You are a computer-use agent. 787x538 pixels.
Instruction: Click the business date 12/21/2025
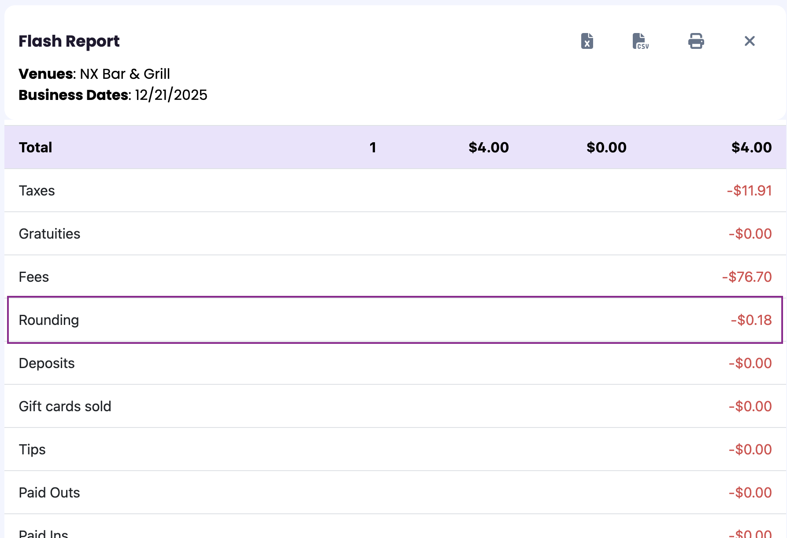[171, 95]
